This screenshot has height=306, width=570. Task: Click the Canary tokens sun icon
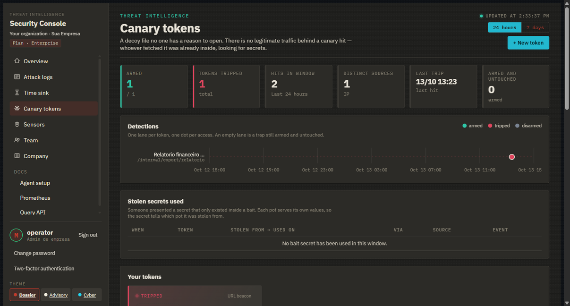17,109
